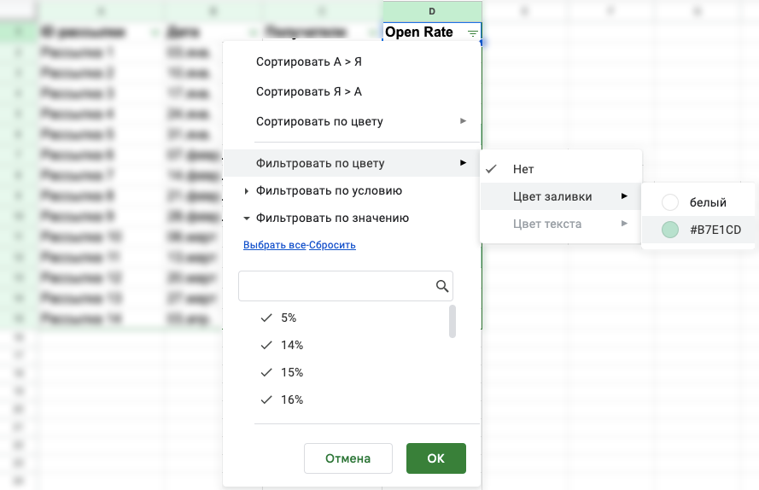Click the Выбрать все link
This screenshot has height=490, width=759.
coord(274,245)
